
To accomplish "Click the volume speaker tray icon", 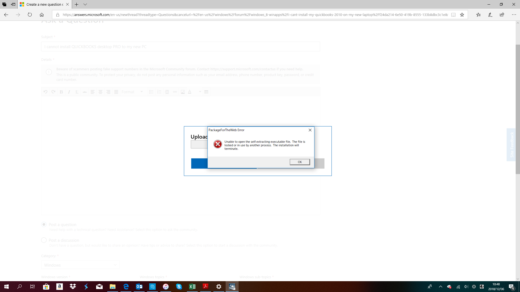I will [466, 287].
